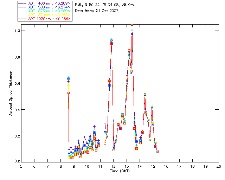Click the Aerosol Optical Thickness axis label
225x180 pixels.
click(11, 94)
